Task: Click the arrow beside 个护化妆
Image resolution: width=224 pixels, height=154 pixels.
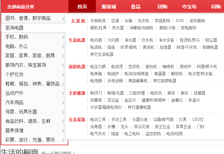Action: pos(63,75)
